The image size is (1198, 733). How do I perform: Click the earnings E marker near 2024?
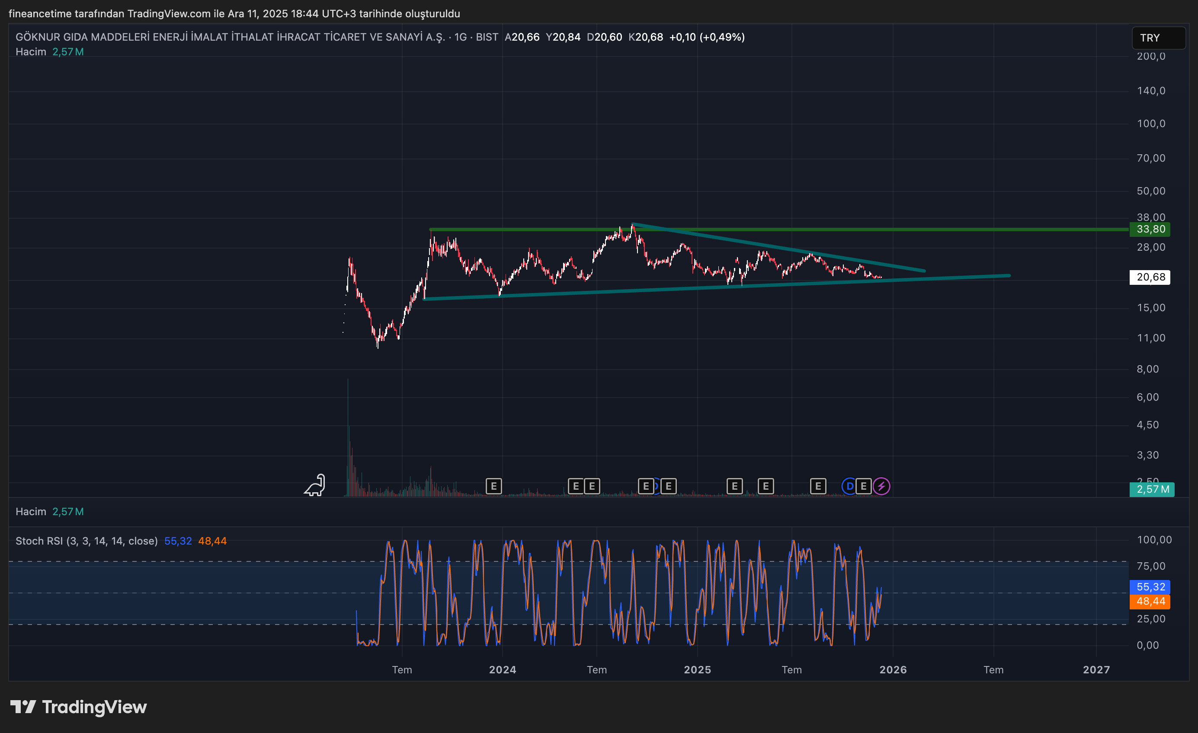point(493,486)
